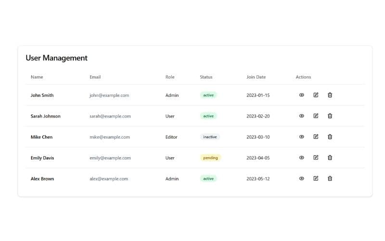Viewport: 385px width, 241px height.
Task: Click the view eye icon for John Smith
Action: click(302, 95)
